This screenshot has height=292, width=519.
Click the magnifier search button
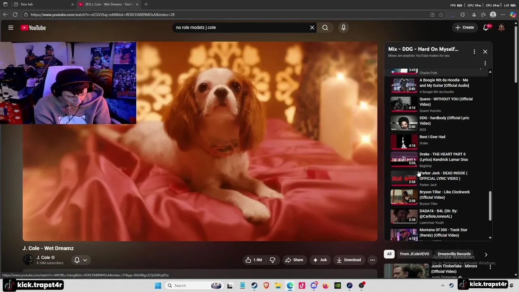pyautogui.click(x=325, y=28)
